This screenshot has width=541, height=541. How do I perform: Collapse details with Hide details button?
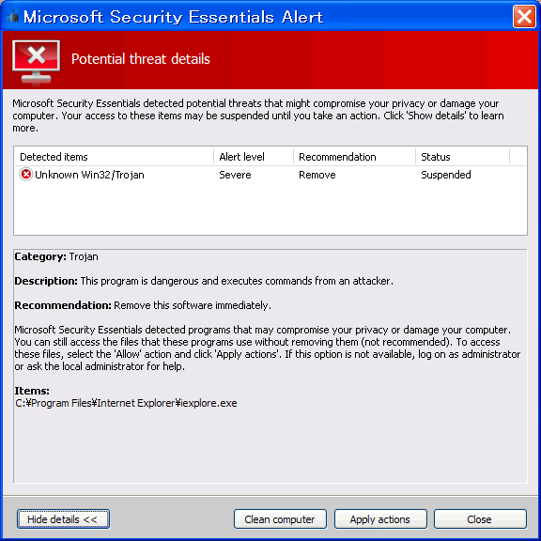click(63, 518)
